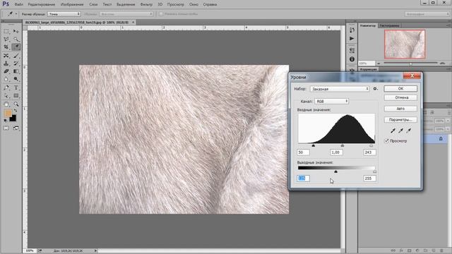452x254 pixels.
Task: Click output black level slider handle
Action: tap(335, 171)
